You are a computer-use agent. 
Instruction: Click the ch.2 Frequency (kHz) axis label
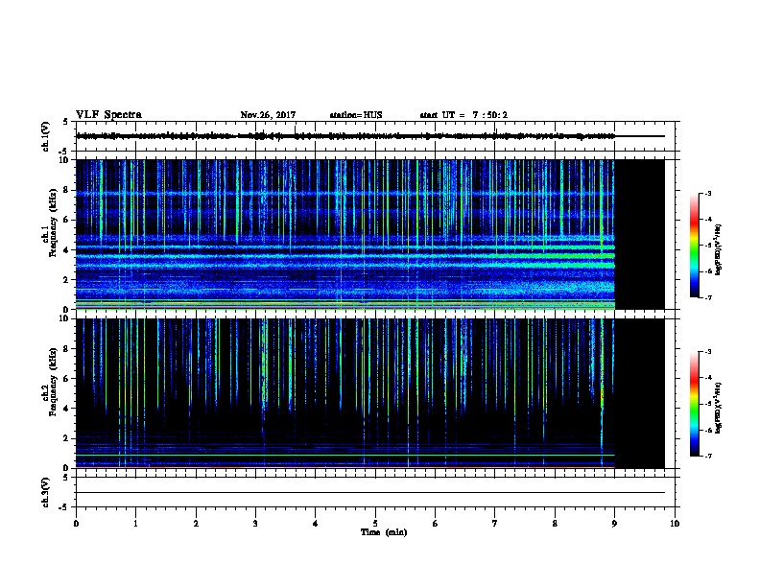pos(50,382)
